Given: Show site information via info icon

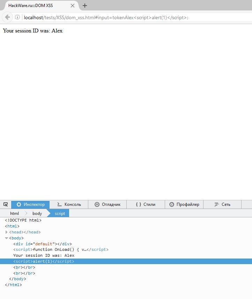Looking at the screenshot, I should pos(17,17).
